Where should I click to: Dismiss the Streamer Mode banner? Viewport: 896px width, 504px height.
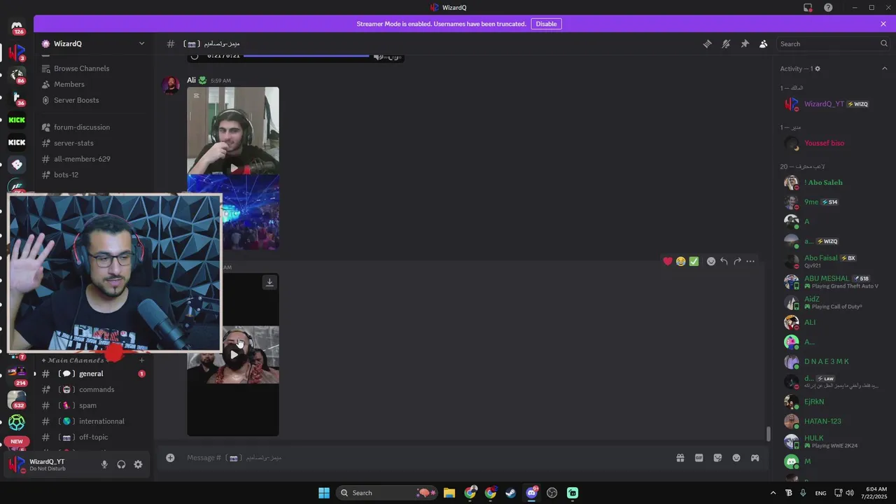883,24
